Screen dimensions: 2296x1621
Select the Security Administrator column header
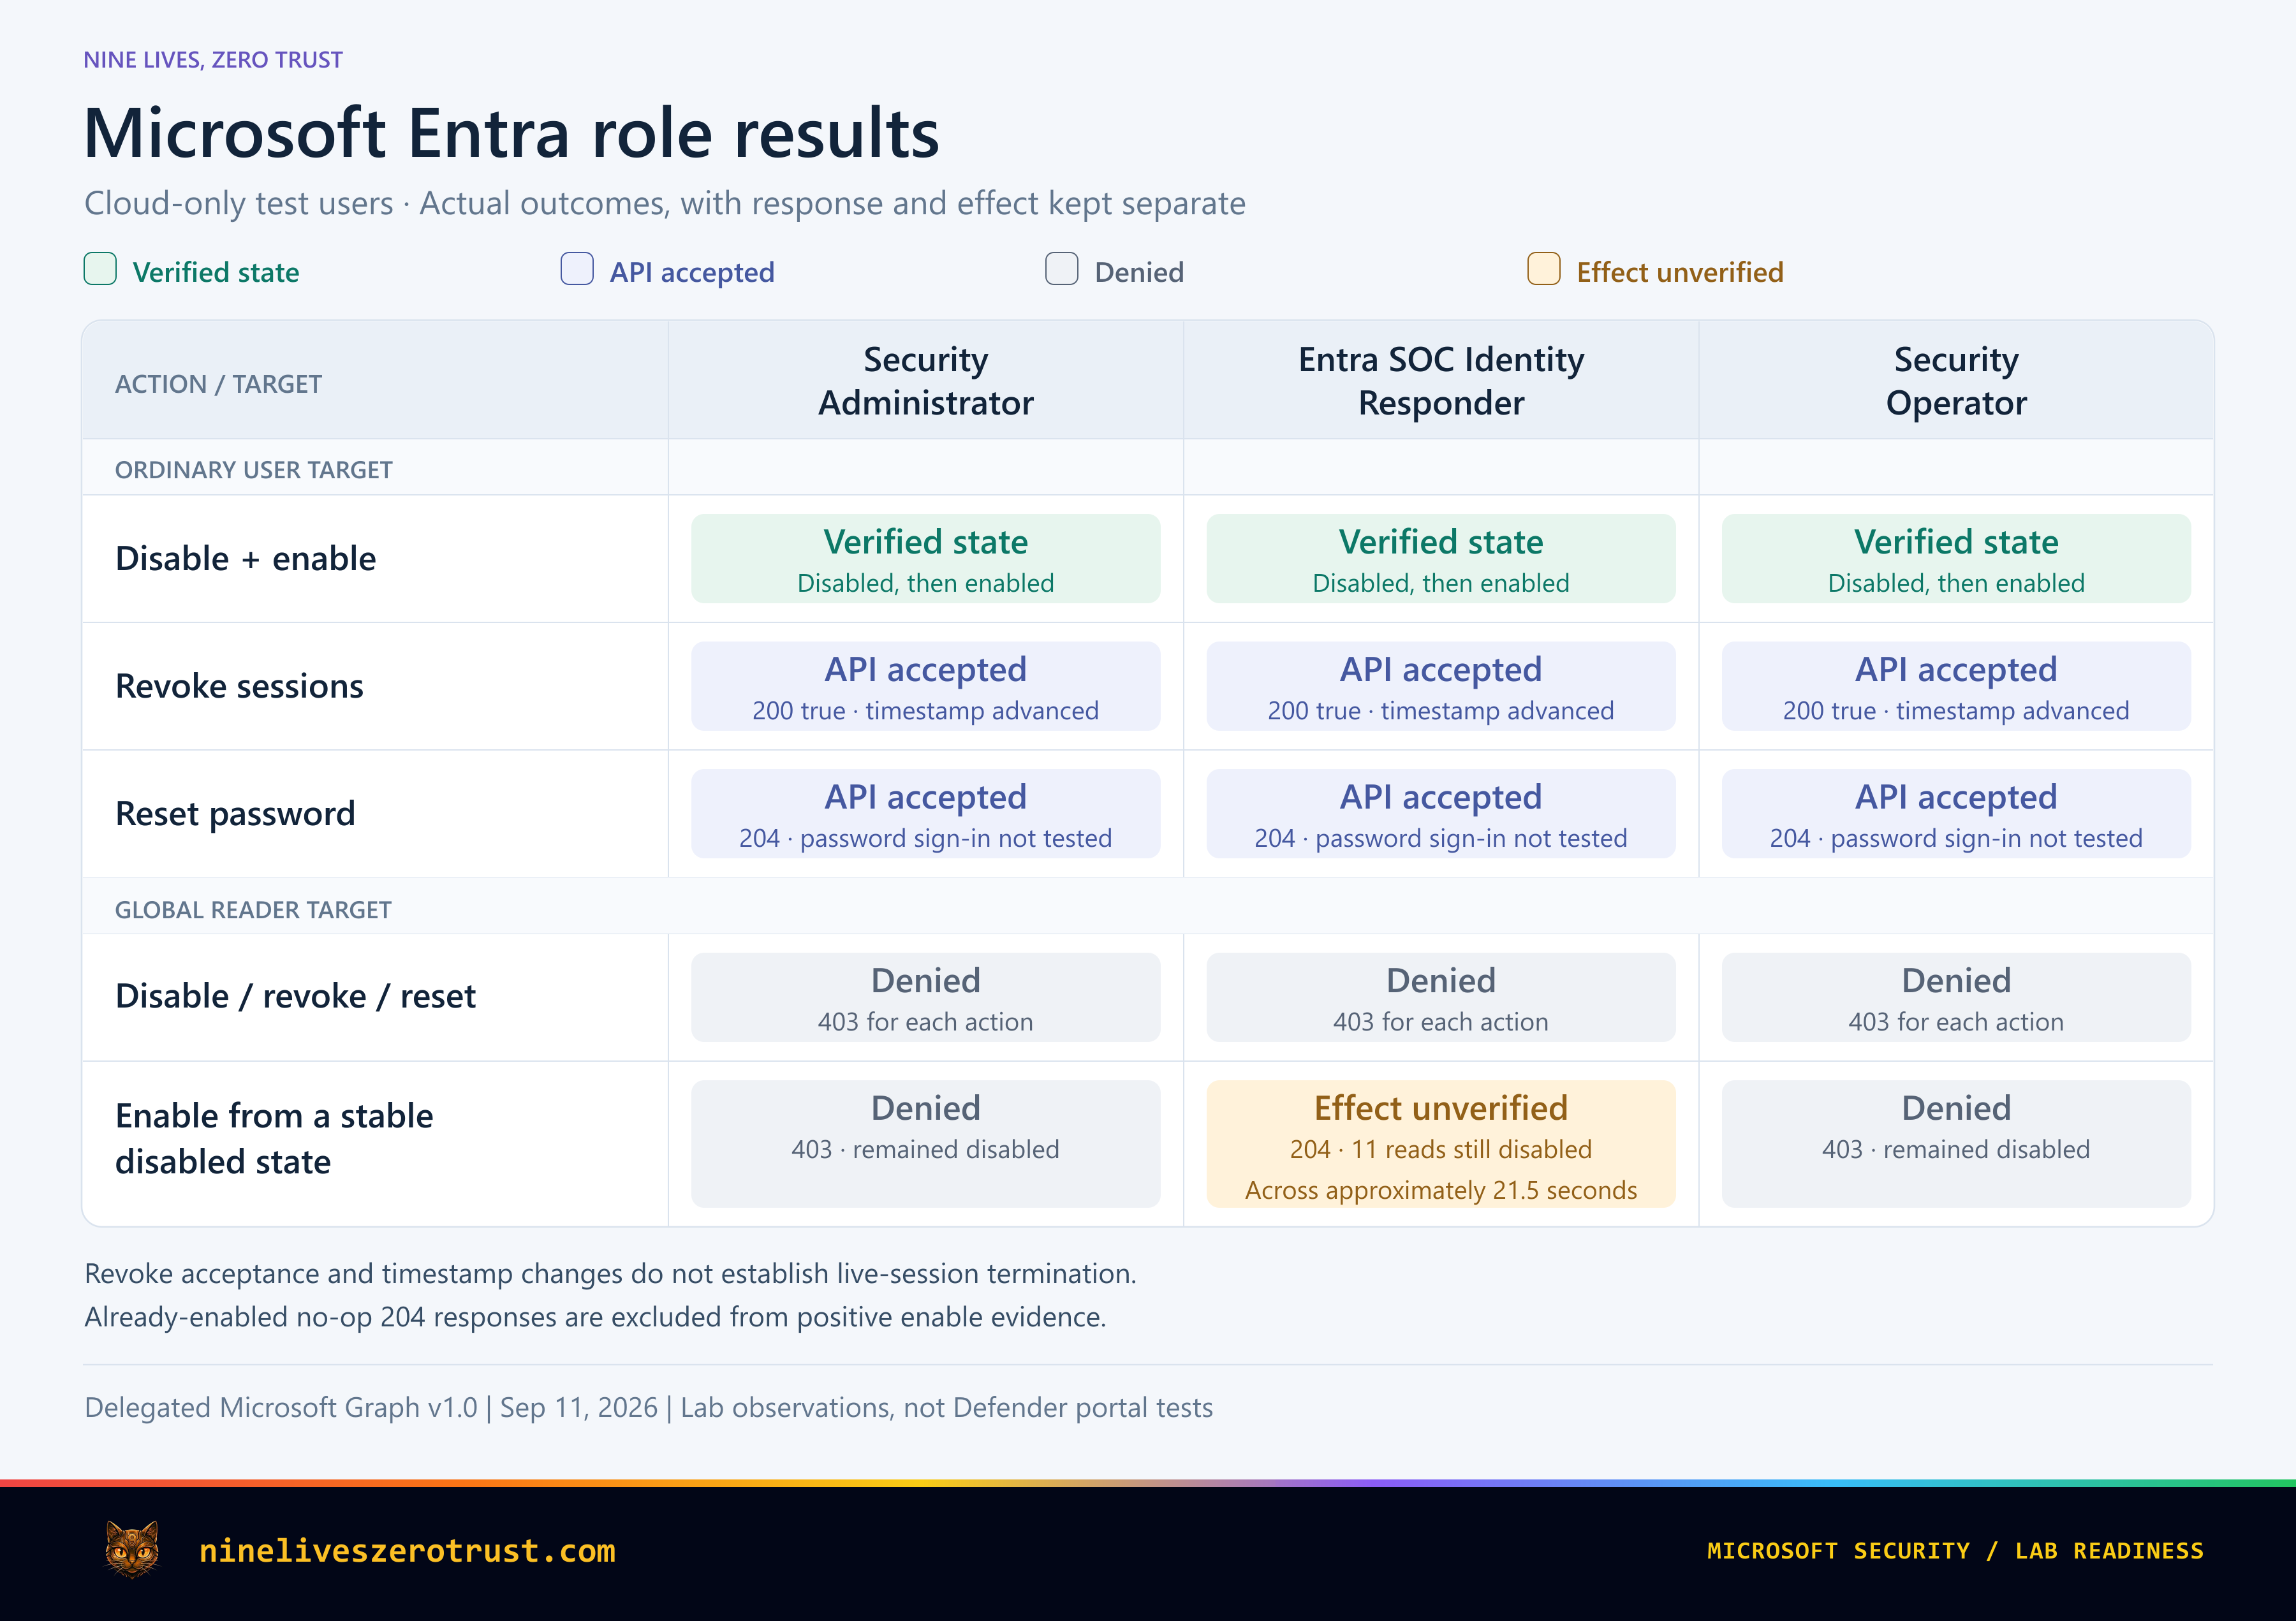tap(925, 381)
